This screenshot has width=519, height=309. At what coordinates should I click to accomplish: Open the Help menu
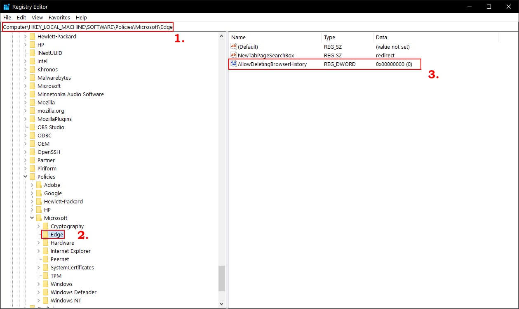click(81, 17)
